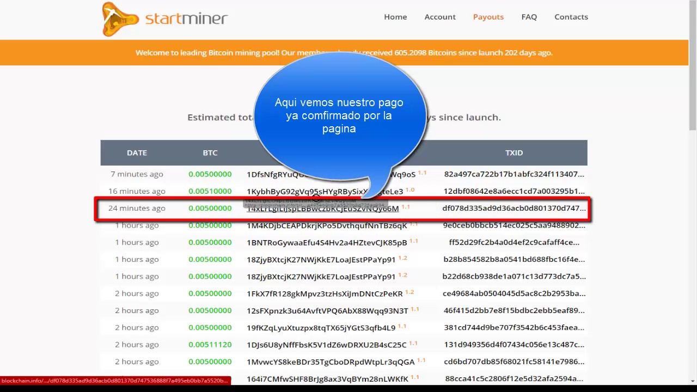Open the Contacts page
This screenshot has width=697, height=392.
tap(571, 17)
